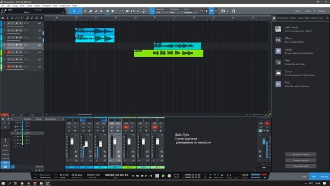Image resolution: width=330 pixels, height=186 pixels.
Task: Select the Listen speaker tool
Action: pos(113,11)
